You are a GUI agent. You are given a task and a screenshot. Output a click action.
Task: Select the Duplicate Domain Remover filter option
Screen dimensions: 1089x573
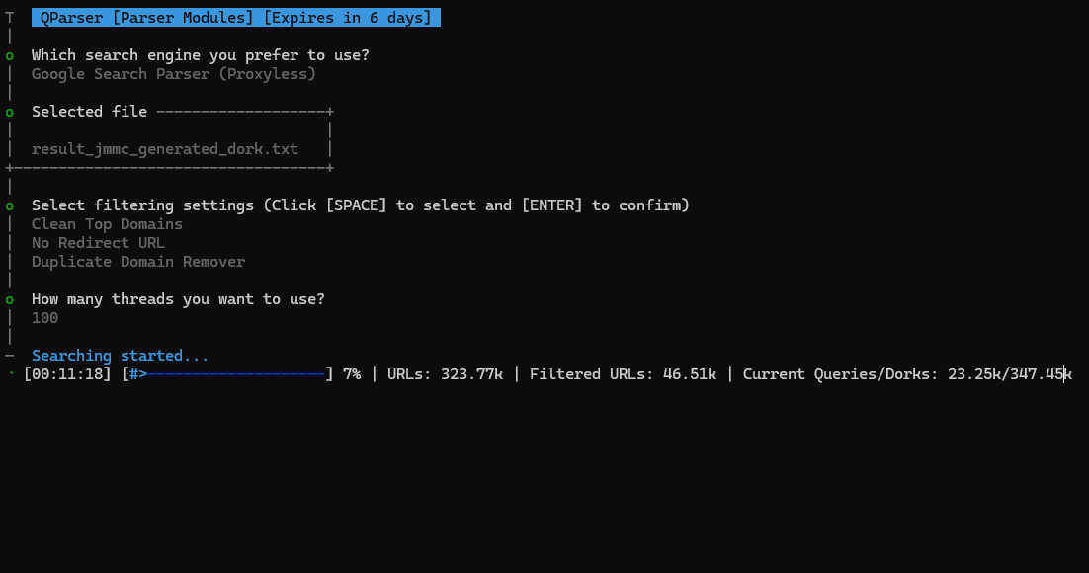click(138, 262)
